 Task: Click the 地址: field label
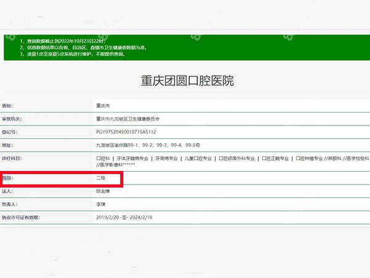7,145
